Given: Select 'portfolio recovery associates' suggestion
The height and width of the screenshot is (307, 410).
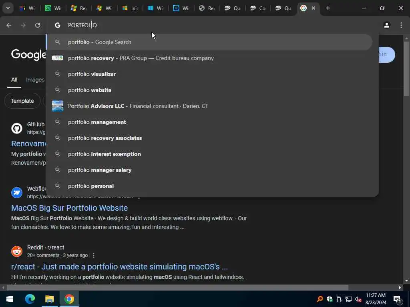Looking at the screenshot, I should tap(209, 138).
